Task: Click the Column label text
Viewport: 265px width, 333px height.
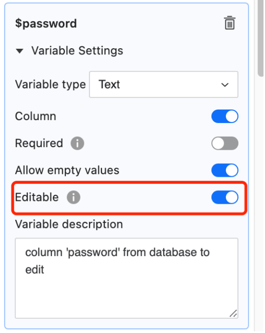Action: coord(35,116)
